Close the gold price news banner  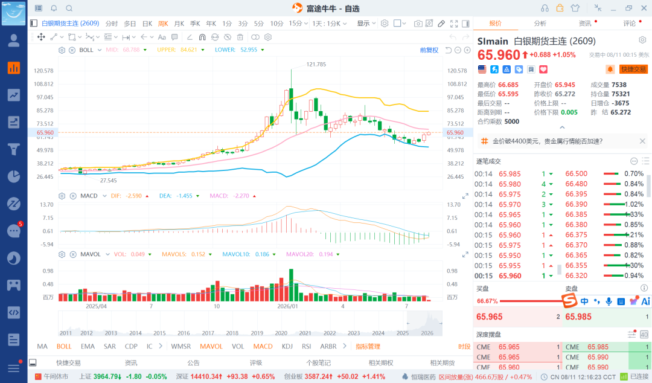[x=642, y=141]
